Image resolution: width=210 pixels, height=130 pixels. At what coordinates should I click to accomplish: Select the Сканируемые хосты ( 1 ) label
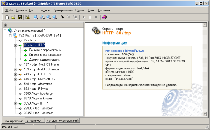pyautogui.click(x=31, y=31)
